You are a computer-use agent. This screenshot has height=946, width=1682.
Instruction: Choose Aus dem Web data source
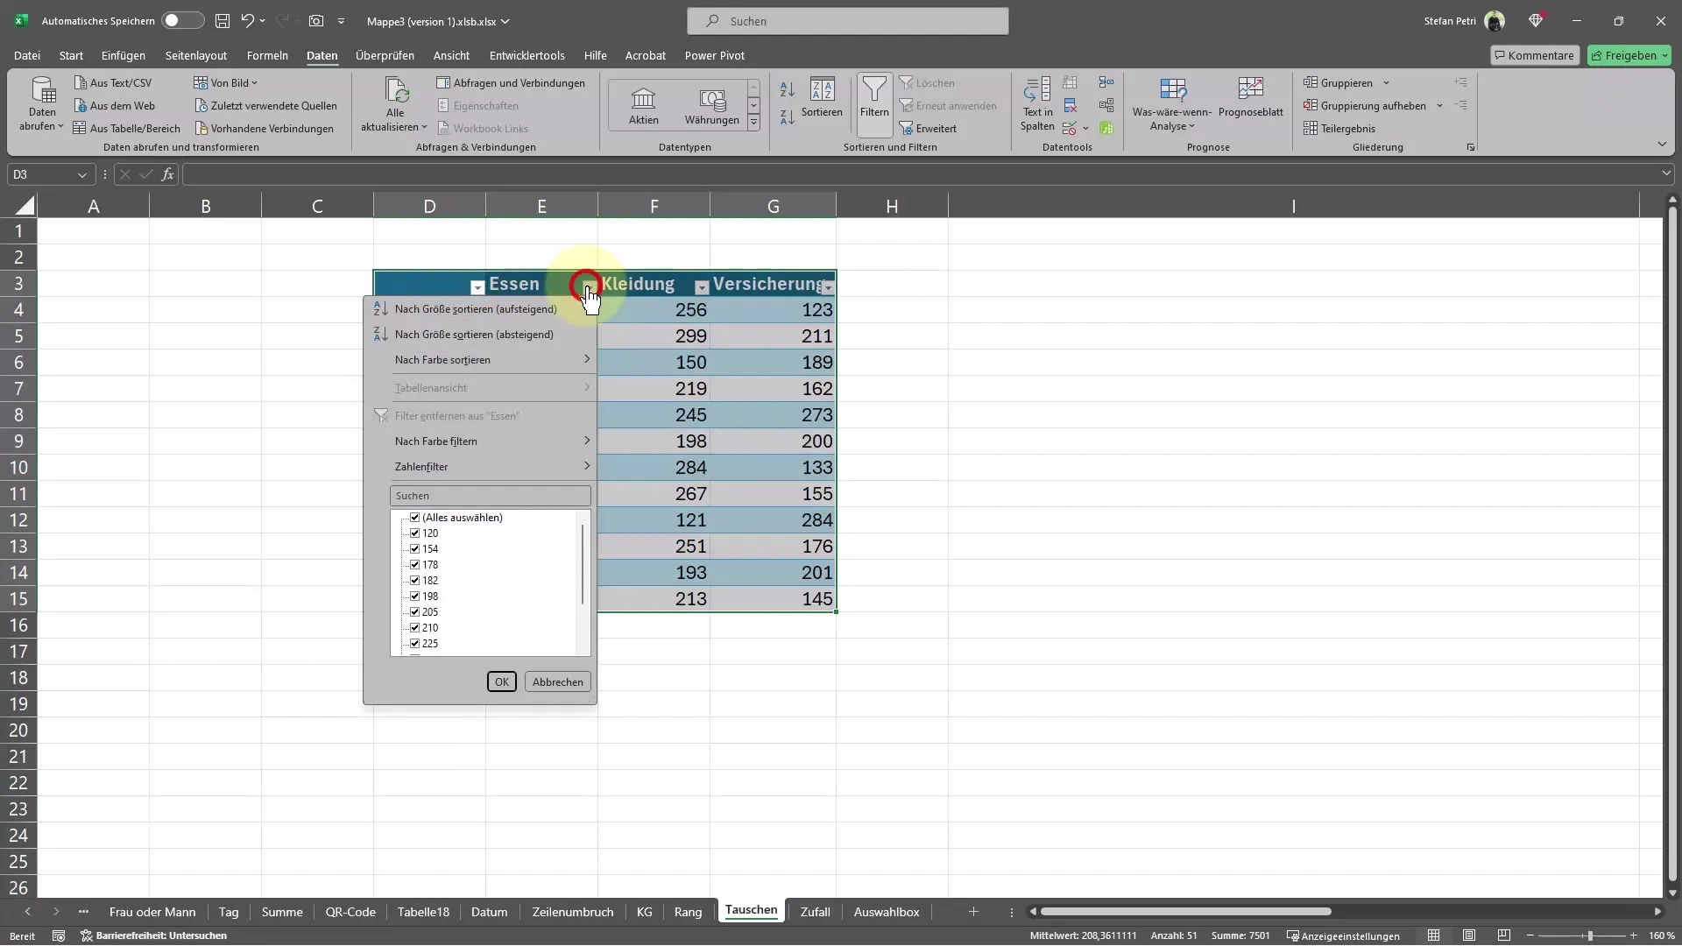tap(115, 105)
